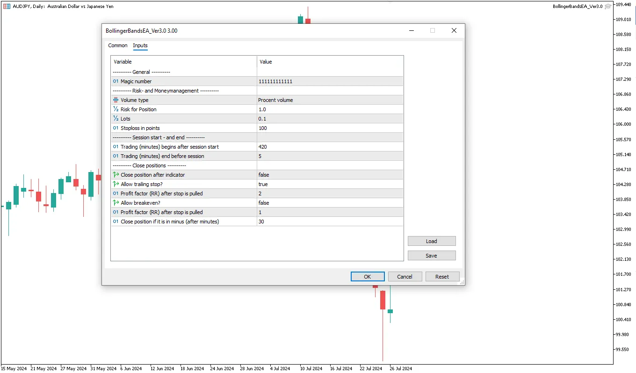Click the 106.000 price level on chart scale

(x=623, y=124)
